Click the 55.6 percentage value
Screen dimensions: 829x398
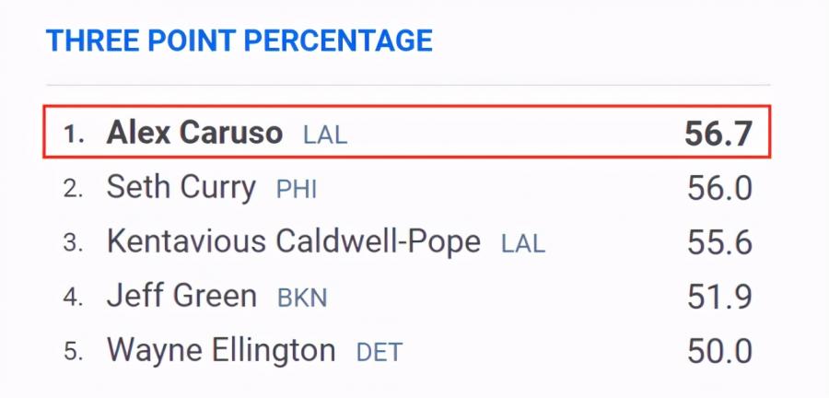(719, 242)
